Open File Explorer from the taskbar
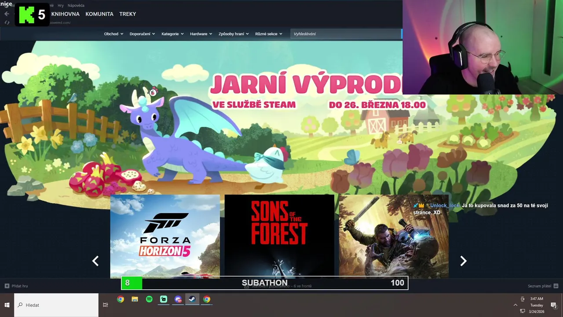 click(x=135, y=299)
